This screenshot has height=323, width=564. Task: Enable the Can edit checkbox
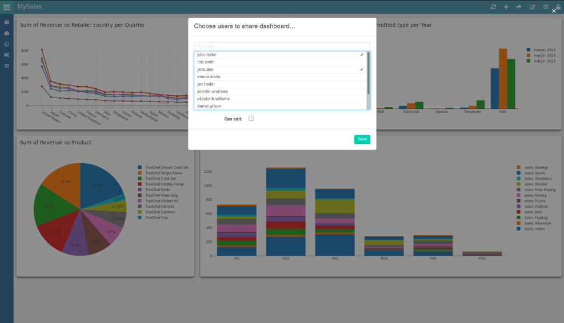pos(251,119)
